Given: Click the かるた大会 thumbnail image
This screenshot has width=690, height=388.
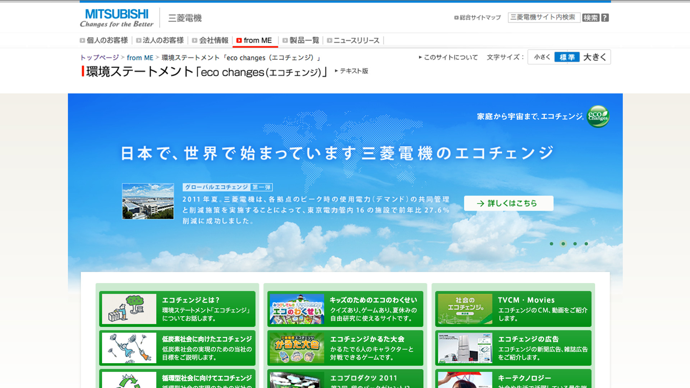Looking at the screenshot, I should (x=297, y=348).
